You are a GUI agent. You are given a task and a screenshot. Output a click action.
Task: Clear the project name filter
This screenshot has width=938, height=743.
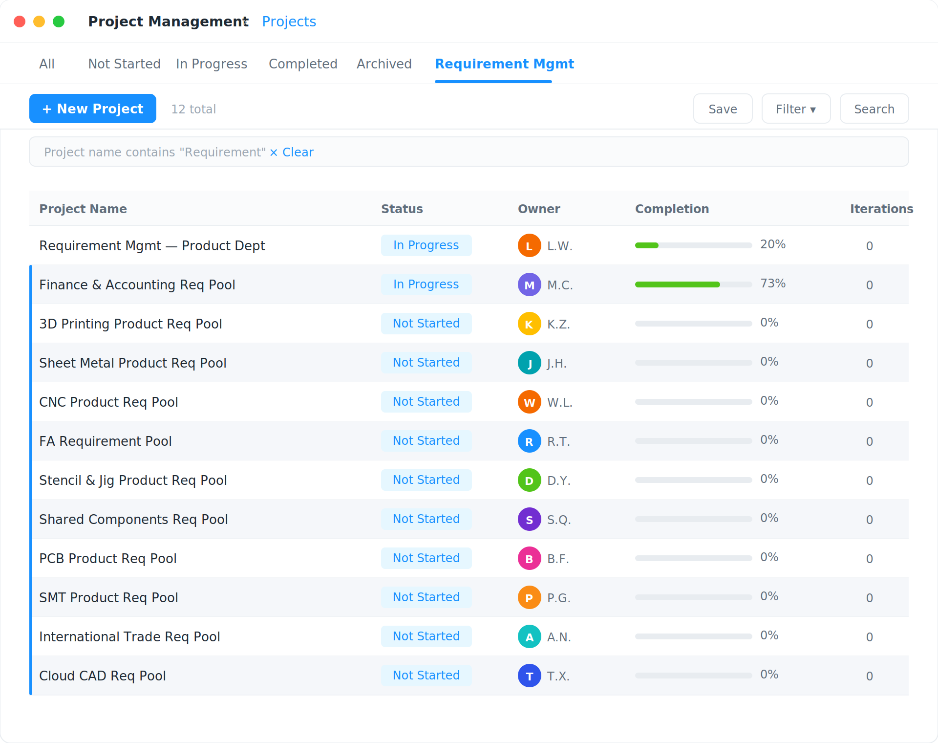(x=292, y=152)
